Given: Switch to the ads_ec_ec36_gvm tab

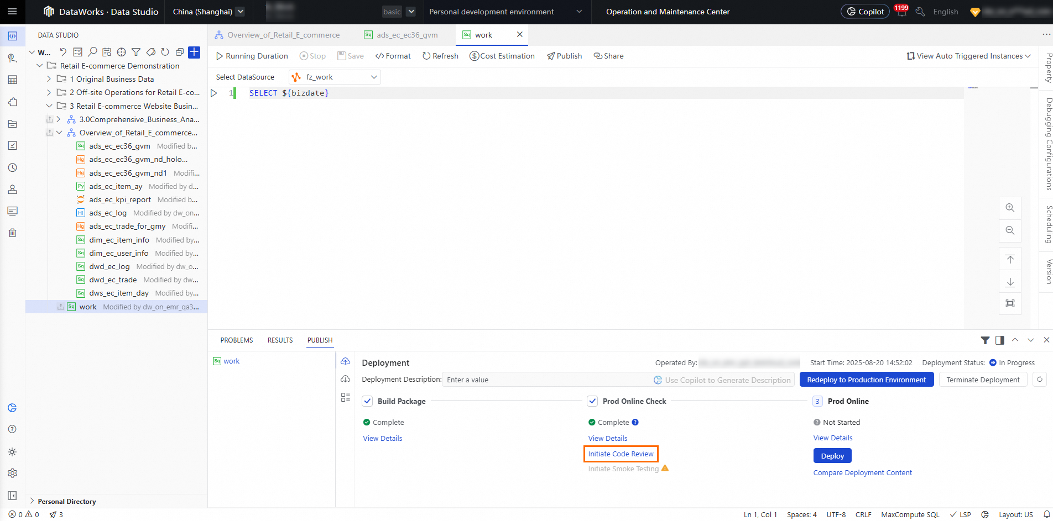Looking at the screenshot, I should 401,35.
